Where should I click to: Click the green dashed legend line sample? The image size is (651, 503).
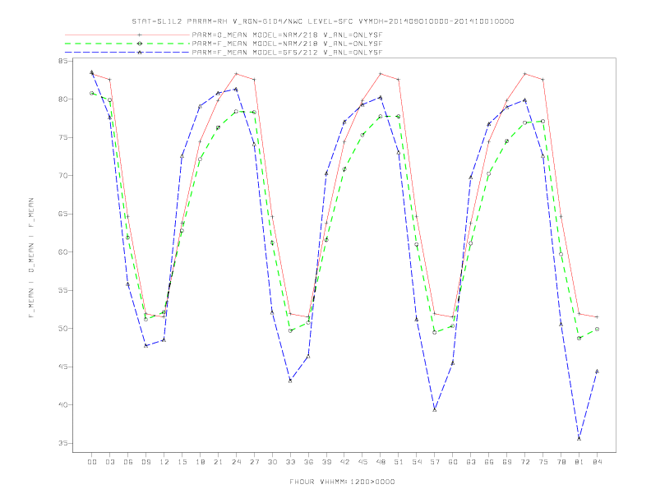(127, 44)
